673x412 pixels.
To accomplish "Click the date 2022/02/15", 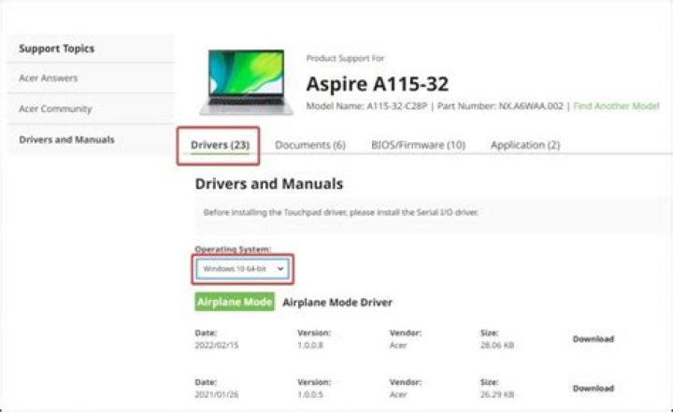I will pyautogui.click(x=216, y=346).
